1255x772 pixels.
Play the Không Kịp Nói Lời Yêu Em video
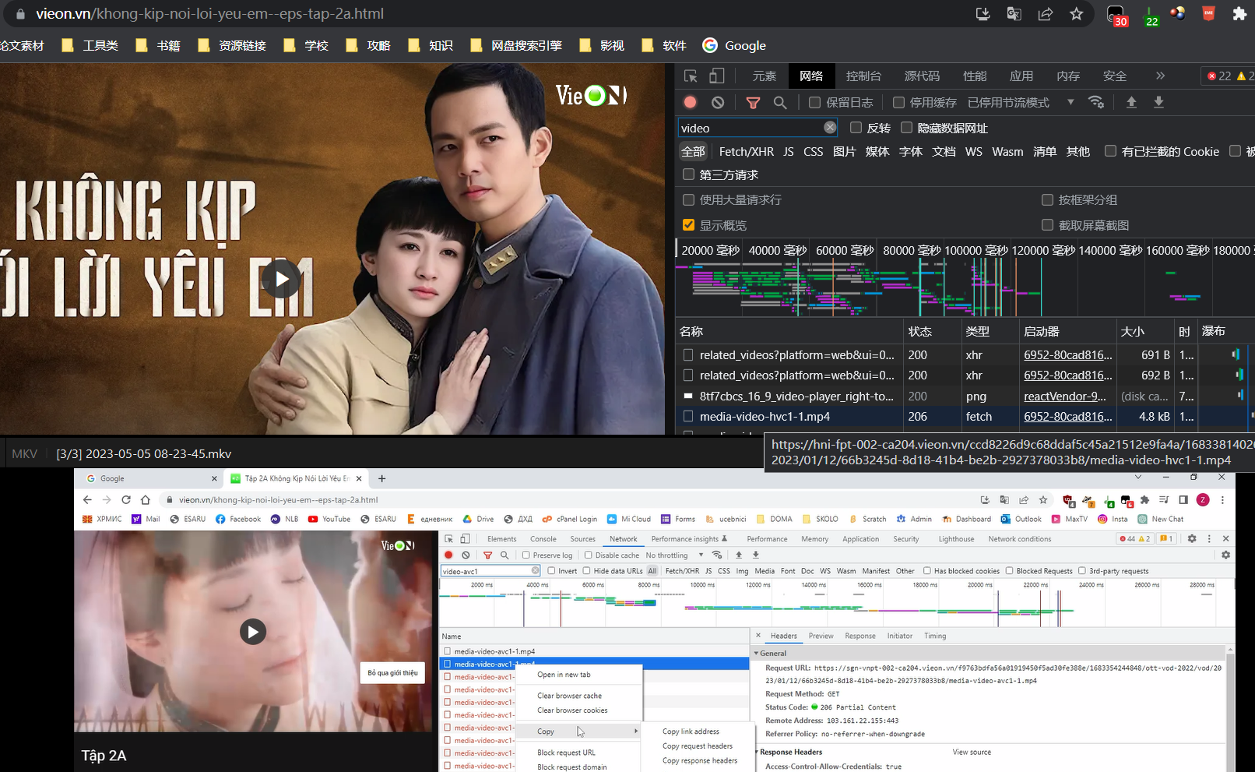(281, 279)
